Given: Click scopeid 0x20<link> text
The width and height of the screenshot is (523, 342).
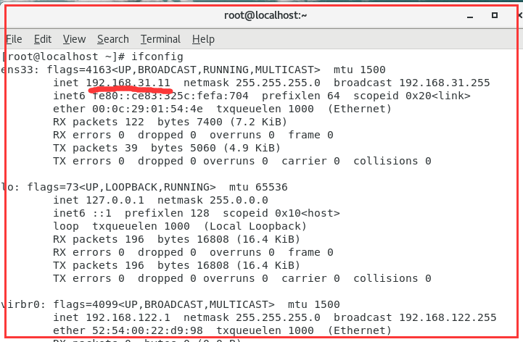Looking at the screenshot, I should click(x=412, y=96).
